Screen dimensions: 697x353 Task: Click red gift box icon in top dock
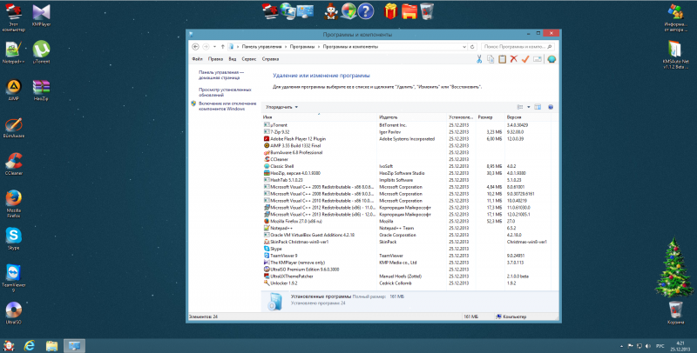[390, 11]
